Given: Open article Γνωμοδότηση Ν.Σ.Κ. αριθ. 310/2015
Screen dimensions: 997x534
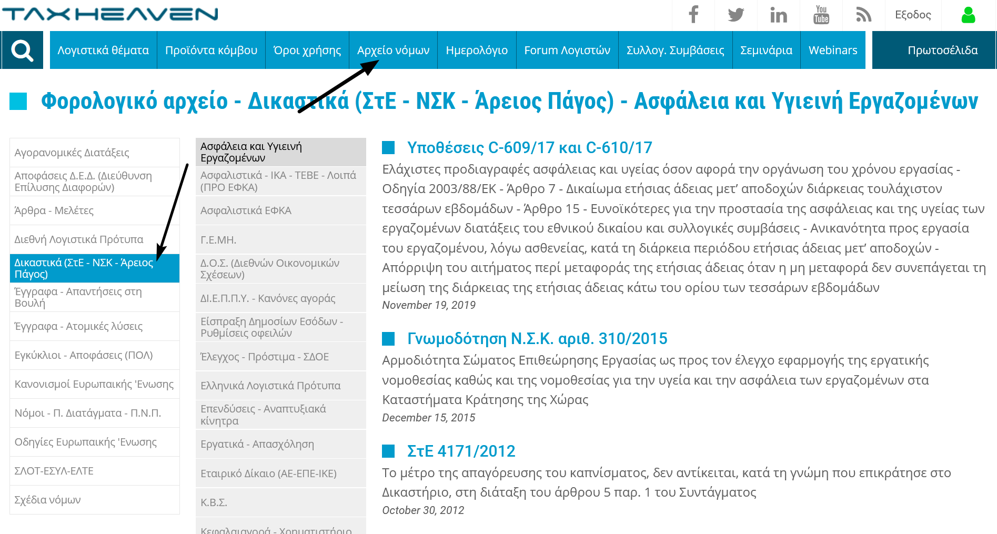Looking at the screenshot, I should (537, 339).
